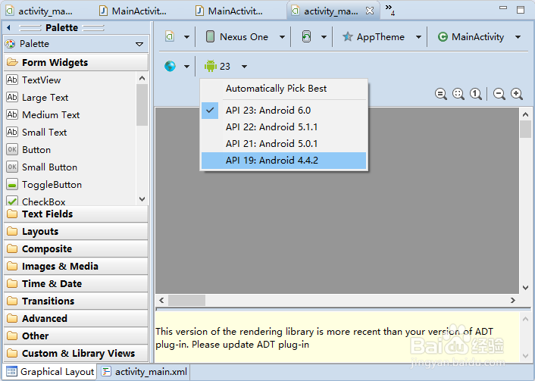Select TextView widget in palette
Image resolution: width=535 pixels, height=381 pixels.
coord(70,80)
